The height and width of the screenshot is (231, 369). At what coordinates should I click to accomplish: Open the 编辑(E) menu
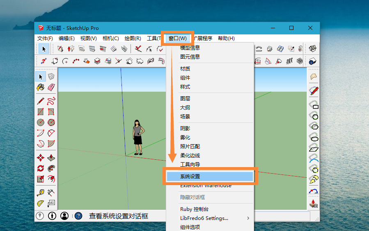click(66, 38)
